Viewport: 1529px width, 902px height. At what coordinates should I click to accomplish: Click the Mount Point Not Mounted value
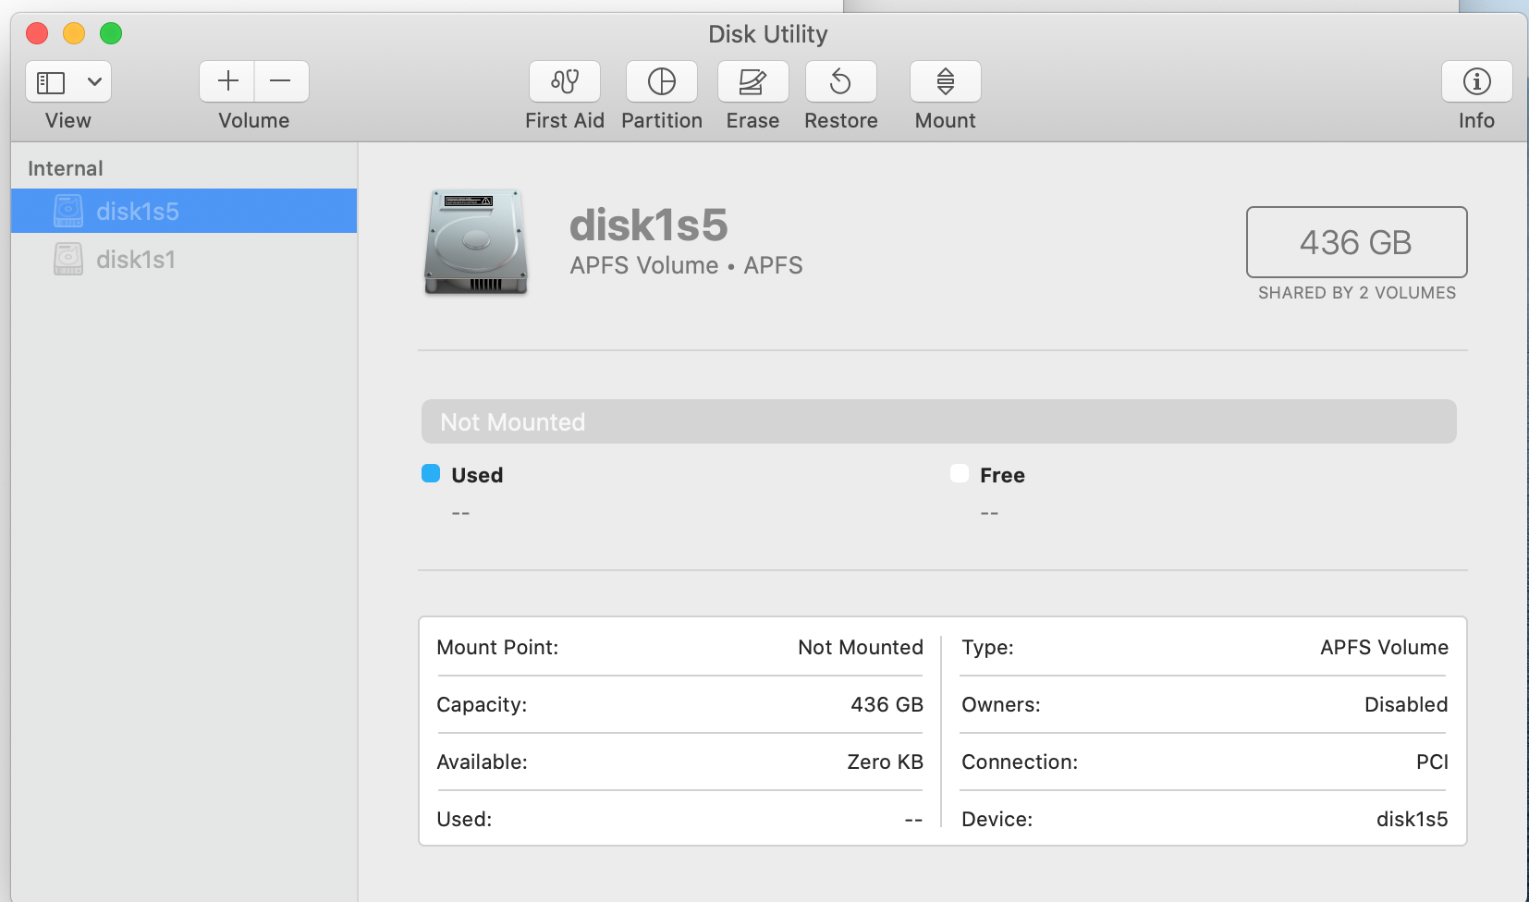[861, 647]
